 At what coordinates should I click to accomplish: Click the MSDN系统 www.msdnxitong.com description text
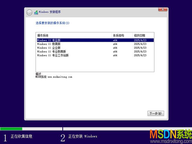pos(54,77)
